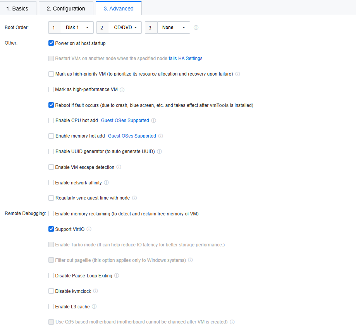This screenshot has height=332, width=356.
Task: Switch to the 2. Configuration tab
Action: click(66, 9)
